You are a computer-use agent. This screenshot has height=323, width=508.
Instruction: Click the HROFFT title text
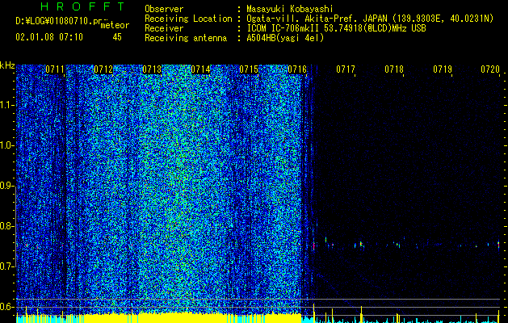[82, 6]
